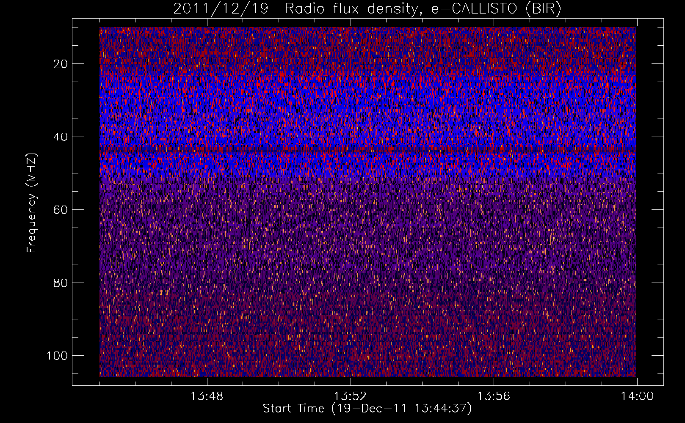Click the 100 MHz tick label
The width and height of the screenshot is (685, 423).
(57, 356)
